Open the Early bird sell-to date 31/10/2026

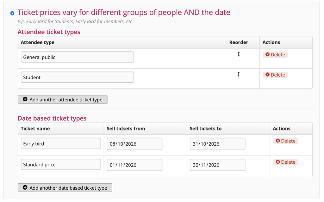pyautogui.click(x=218, y=144)
